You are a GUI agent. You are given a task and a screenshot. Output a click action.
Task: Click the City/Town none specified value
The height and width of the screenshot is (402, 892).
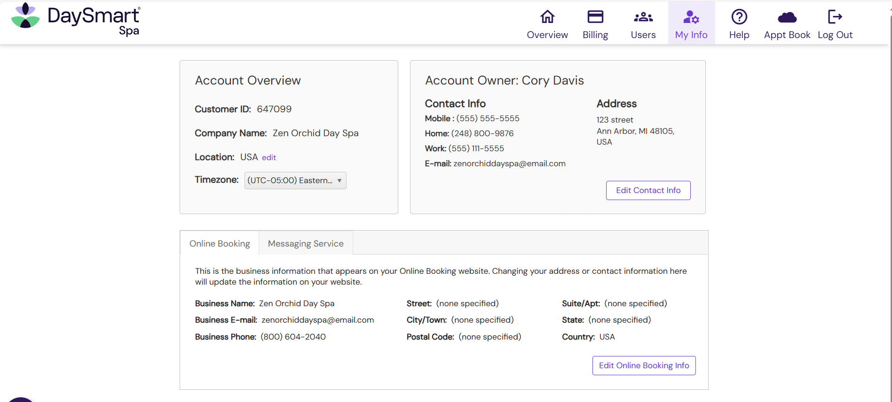[482, 320]
